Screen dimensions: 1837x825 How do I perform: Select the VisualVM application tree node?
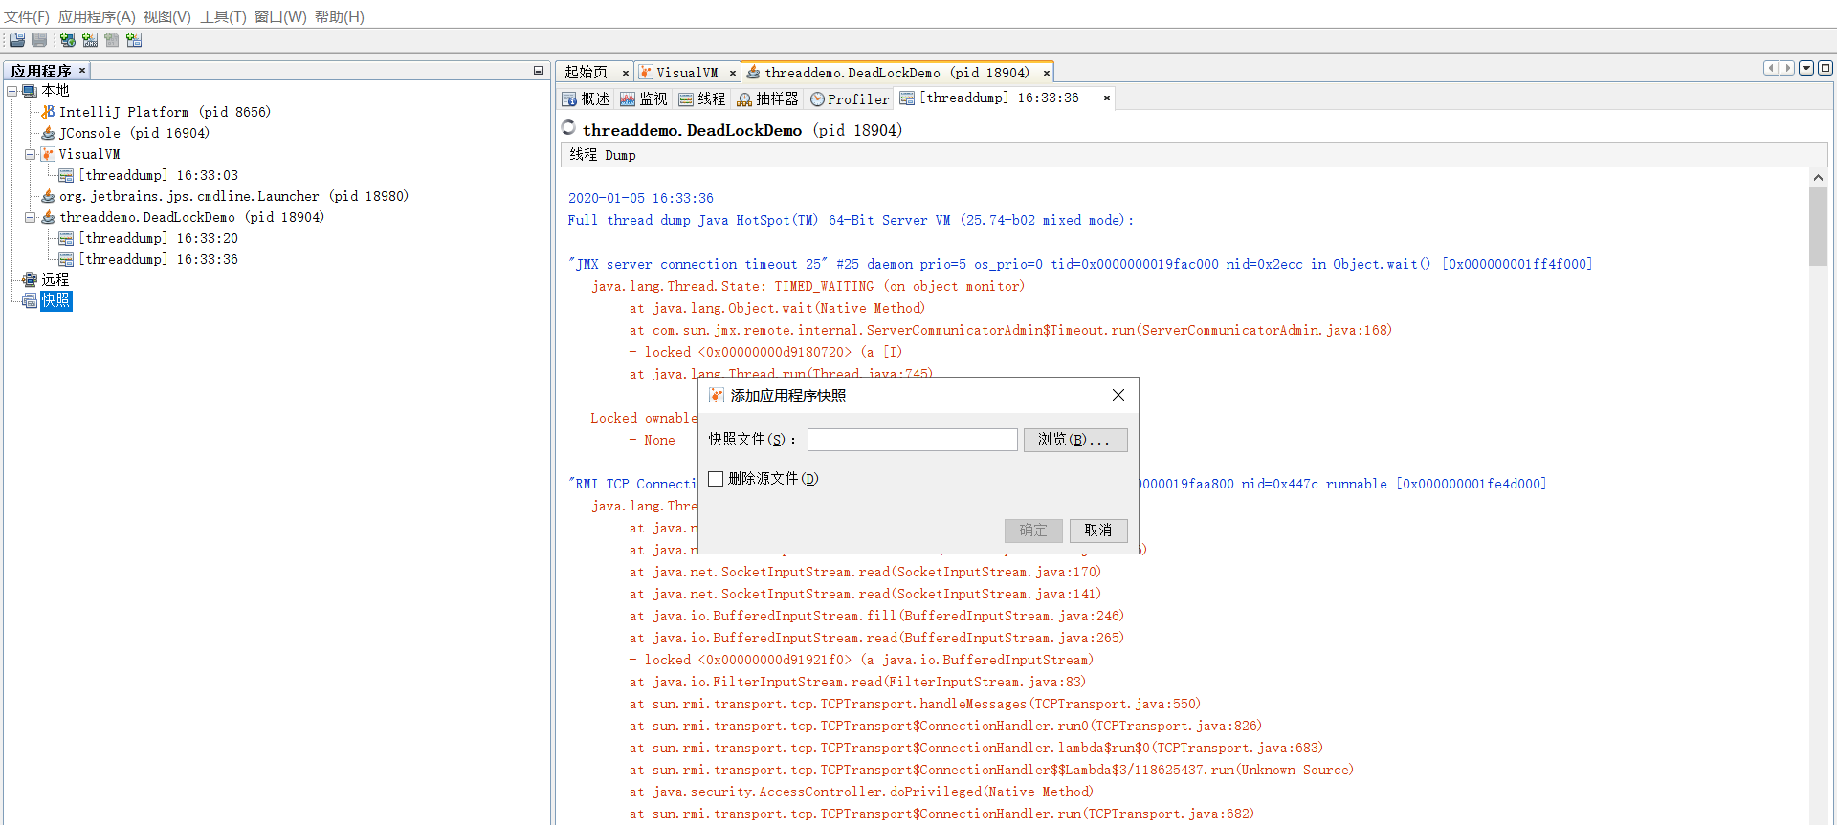click(x=90, y=154)
